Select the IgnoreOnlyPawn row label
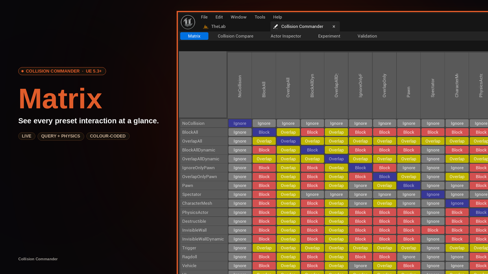 tap(203, 168)
